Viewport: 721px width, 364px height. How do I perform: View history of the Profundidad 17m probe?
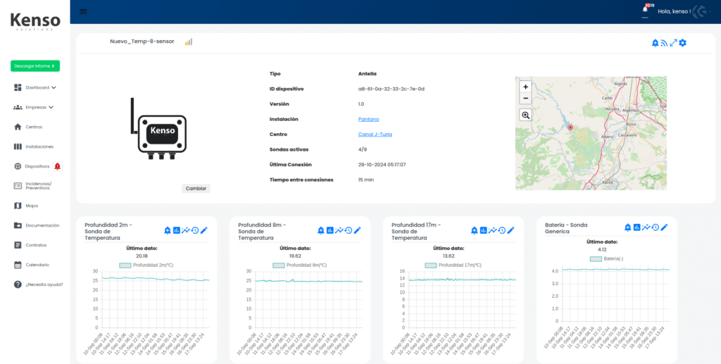click(502, 230)
